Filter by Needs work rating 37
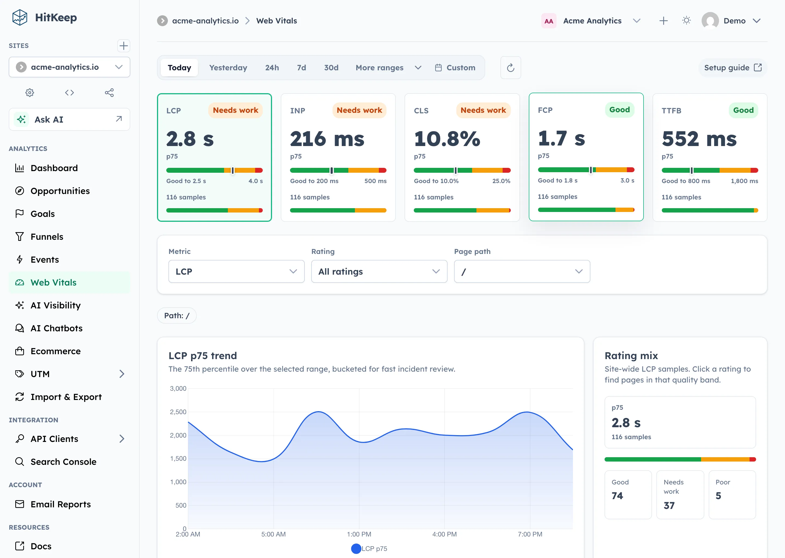Image resolution: width=785 pixels, height=558 pixels. click(680, 495)
